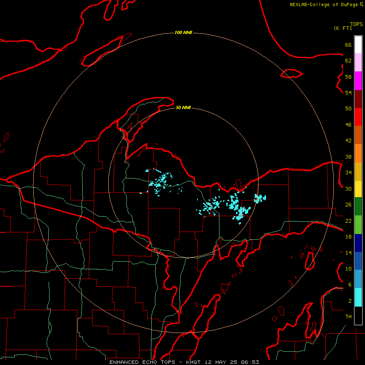Select the 'KMQT' station identifier
365x365 pixels.
pyautogui.click(x=193, y=362)
